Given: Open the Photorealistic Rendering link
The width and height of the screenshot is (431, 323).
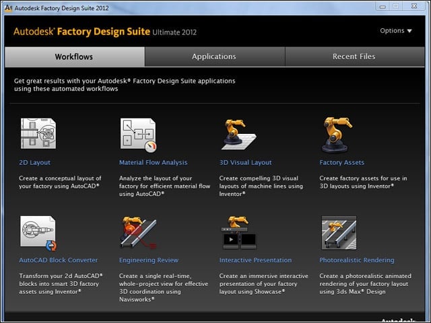Looking at the screenshot, I should tap(357, 260).
